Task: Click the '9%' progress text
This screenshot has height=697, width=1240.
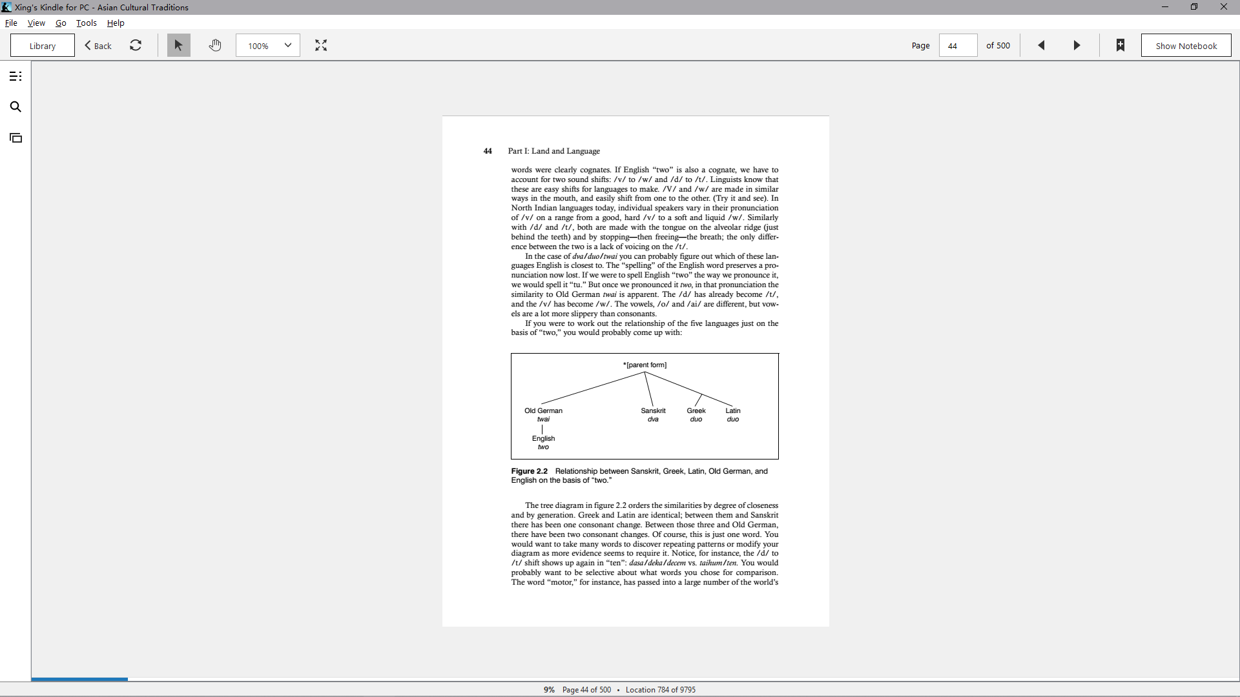Action: (x=549, y=689)
